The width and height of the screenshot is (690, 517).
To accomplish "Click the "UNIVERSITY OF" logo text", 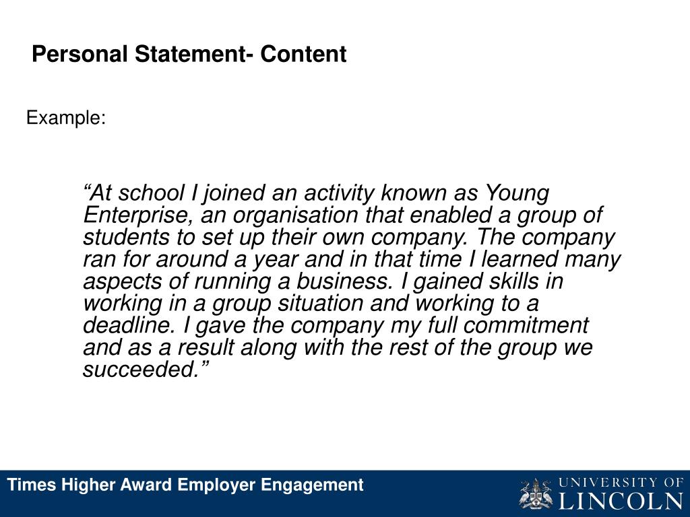I will coord(621,482).
